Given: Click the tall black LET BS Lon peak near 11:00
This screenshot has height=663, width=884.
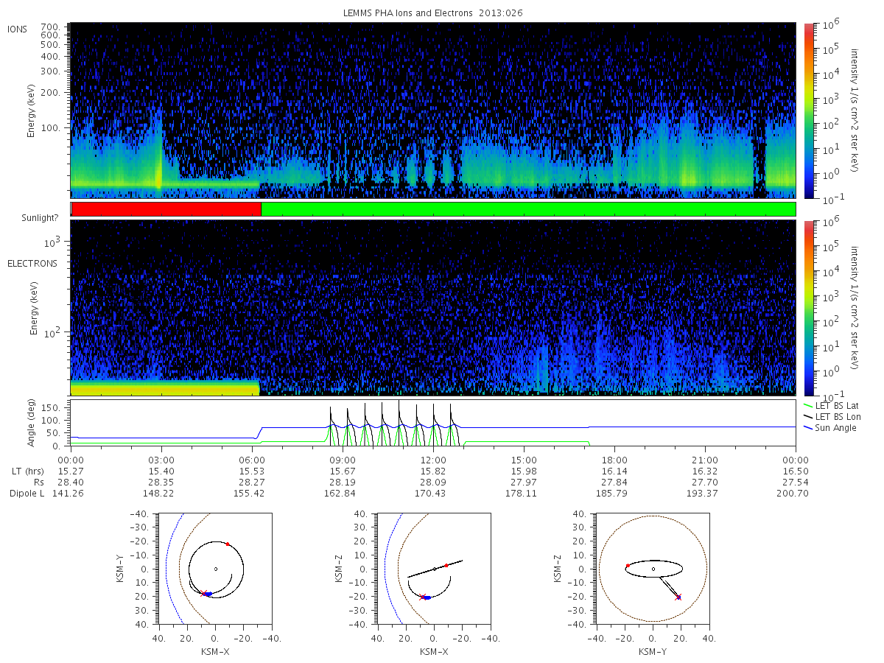Looking at the screenshot, I should [x=399, y=421].
